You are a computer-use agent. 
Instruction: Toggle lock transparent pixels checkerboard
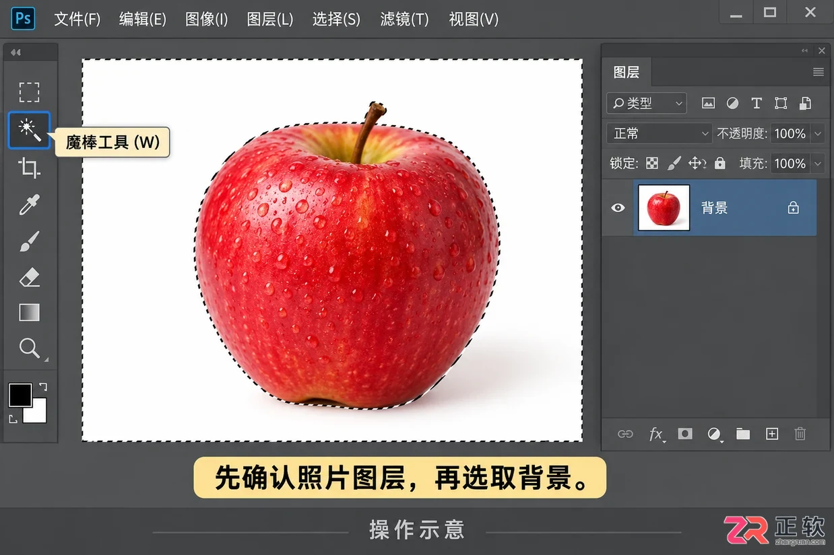[652, 163]
